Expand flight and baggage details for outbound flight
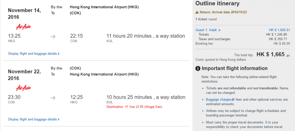 tap(34, 54)
